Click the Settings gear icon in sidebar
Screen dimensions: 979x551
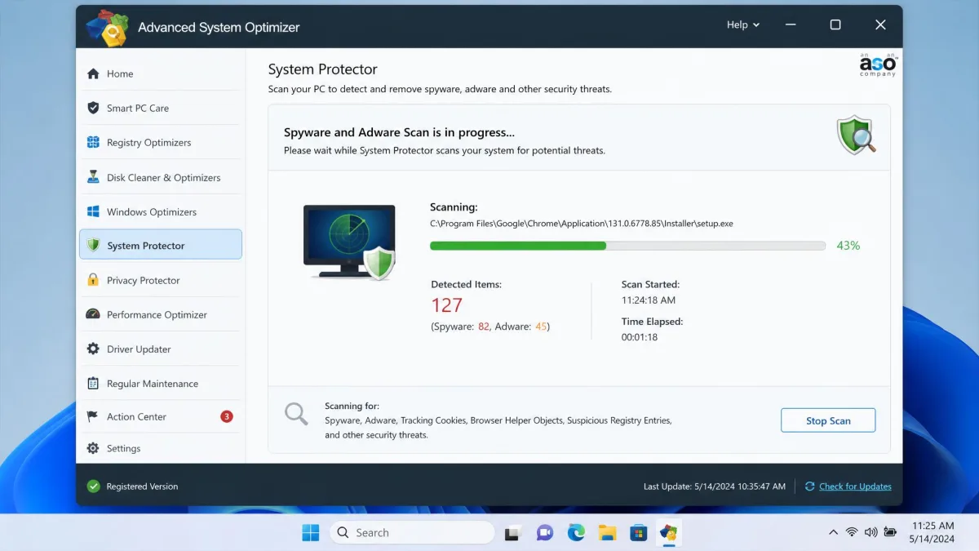coord(93,448)
